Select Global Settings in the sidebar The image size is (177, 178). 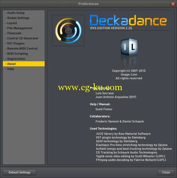coord(24,18)
